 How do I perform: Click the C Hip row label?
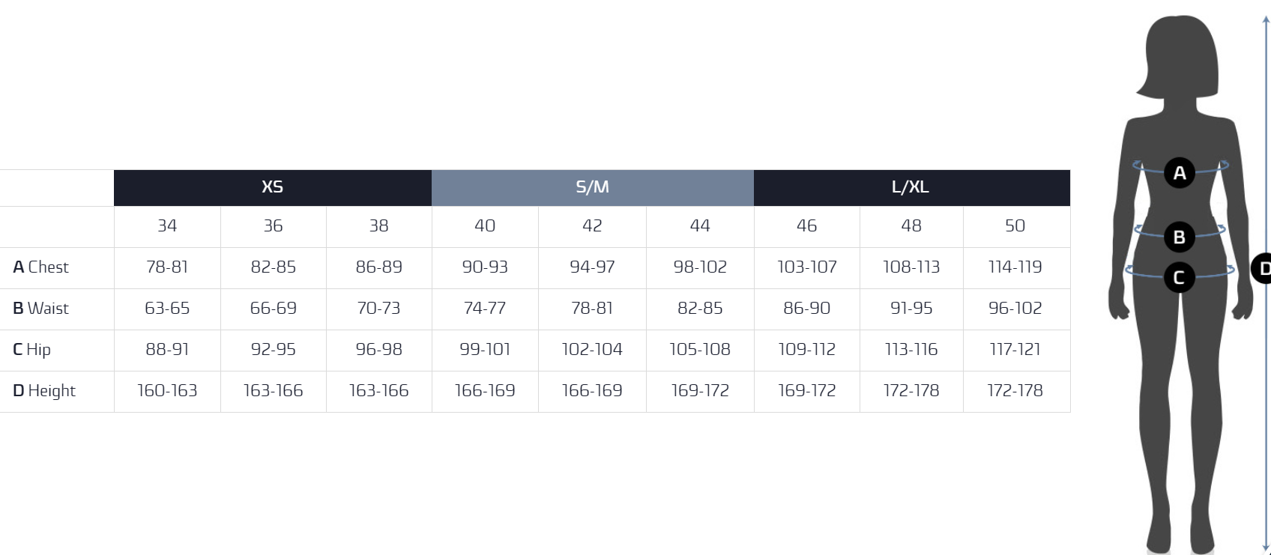coord(32,350)
